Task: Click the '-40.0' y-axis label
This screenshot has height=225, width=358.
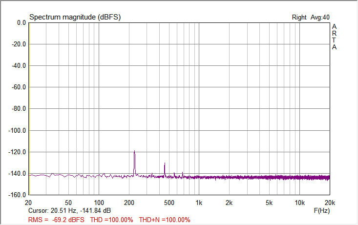Action: pos(19,66)
